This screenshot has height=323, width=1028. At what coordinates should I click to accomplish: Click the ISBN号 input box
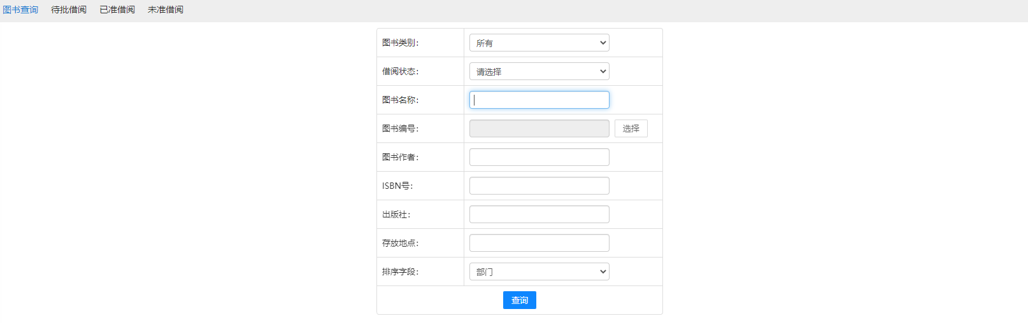pyautogui.click(x=539, y=186)
